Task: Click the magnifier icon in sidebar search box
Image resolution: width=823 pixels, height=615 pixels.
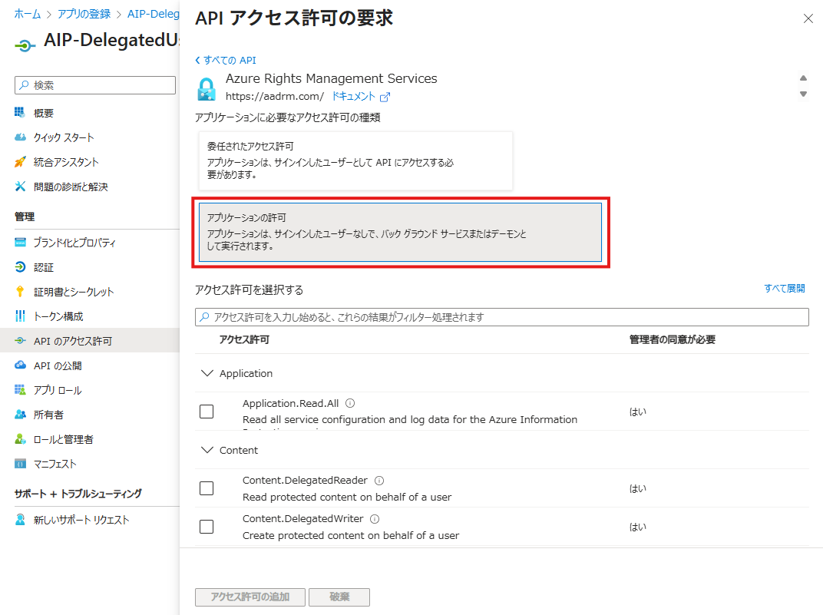Action: (x=24, y=85)
